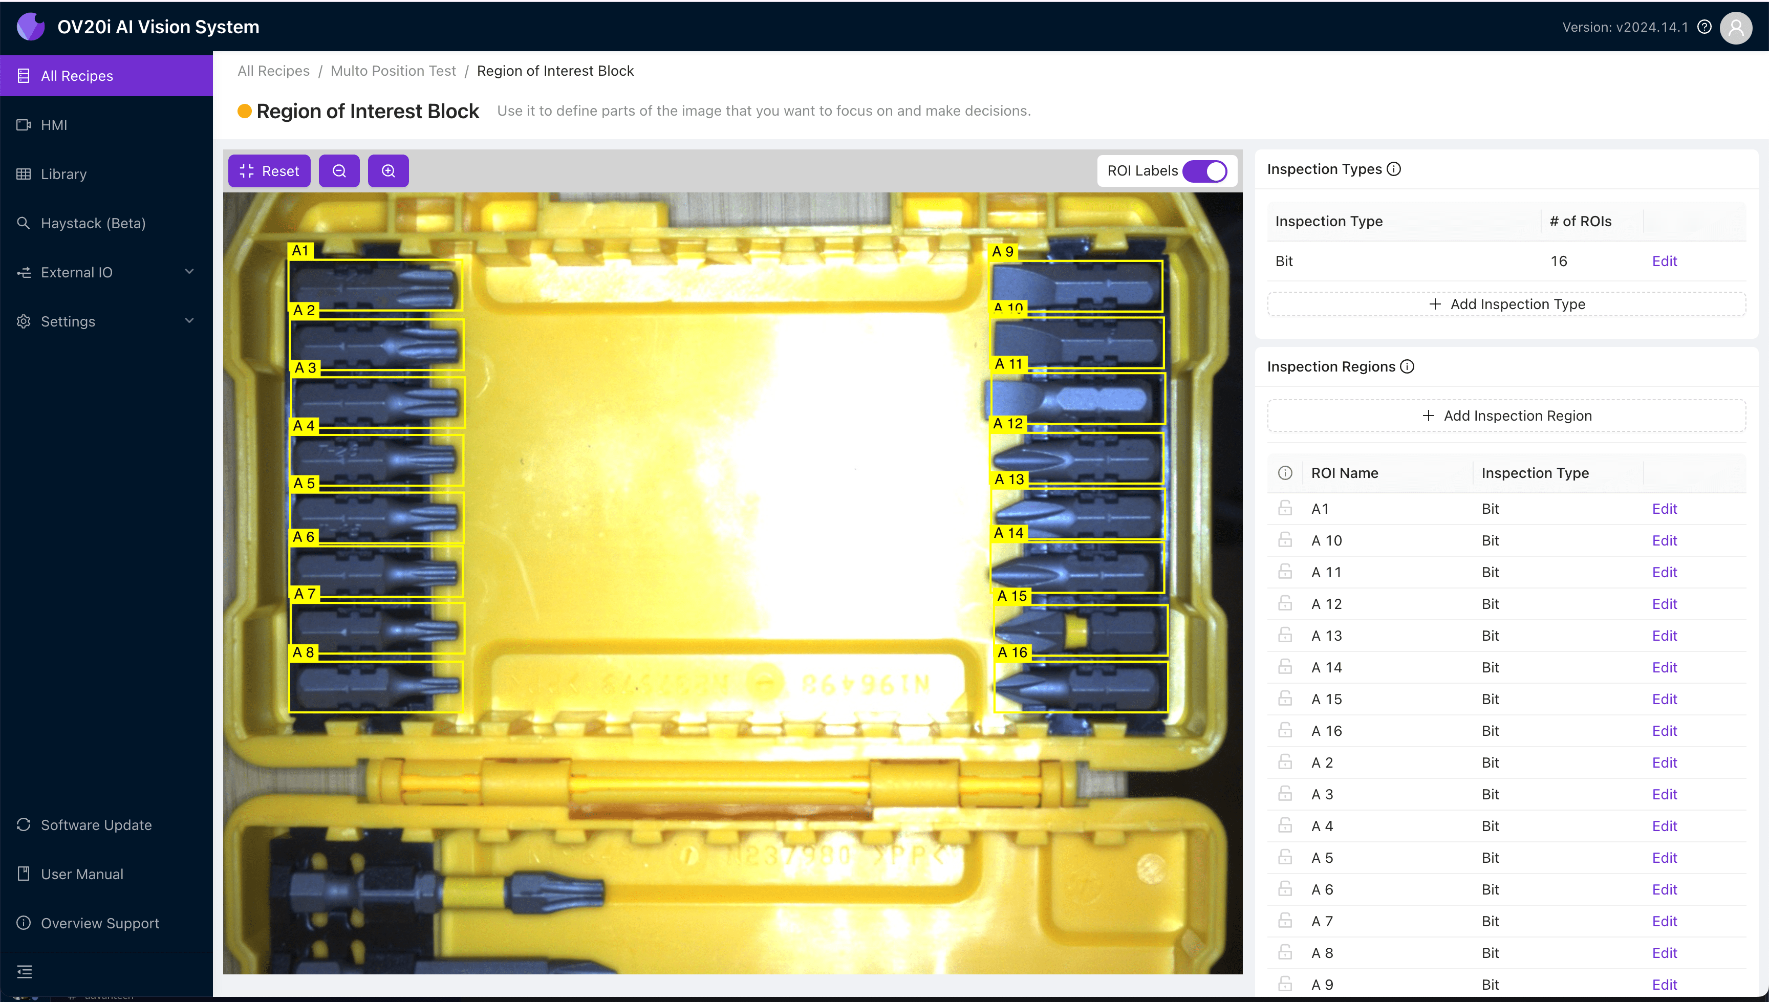Click the OV20i logo icon
This screenshot has height=1002, width=1769.
[30, 27]
